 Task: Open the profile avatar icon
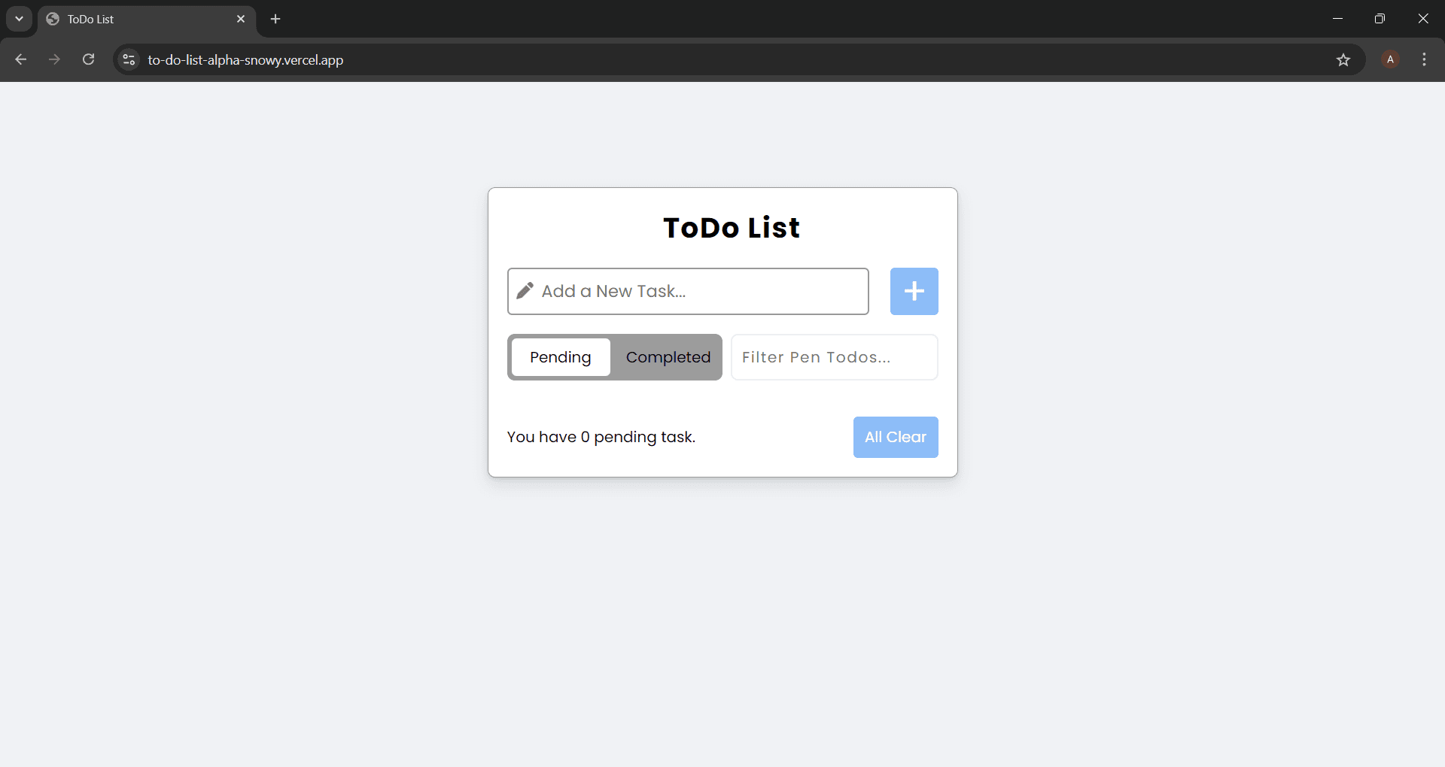pyautogui.click(x=1390, y=59)
